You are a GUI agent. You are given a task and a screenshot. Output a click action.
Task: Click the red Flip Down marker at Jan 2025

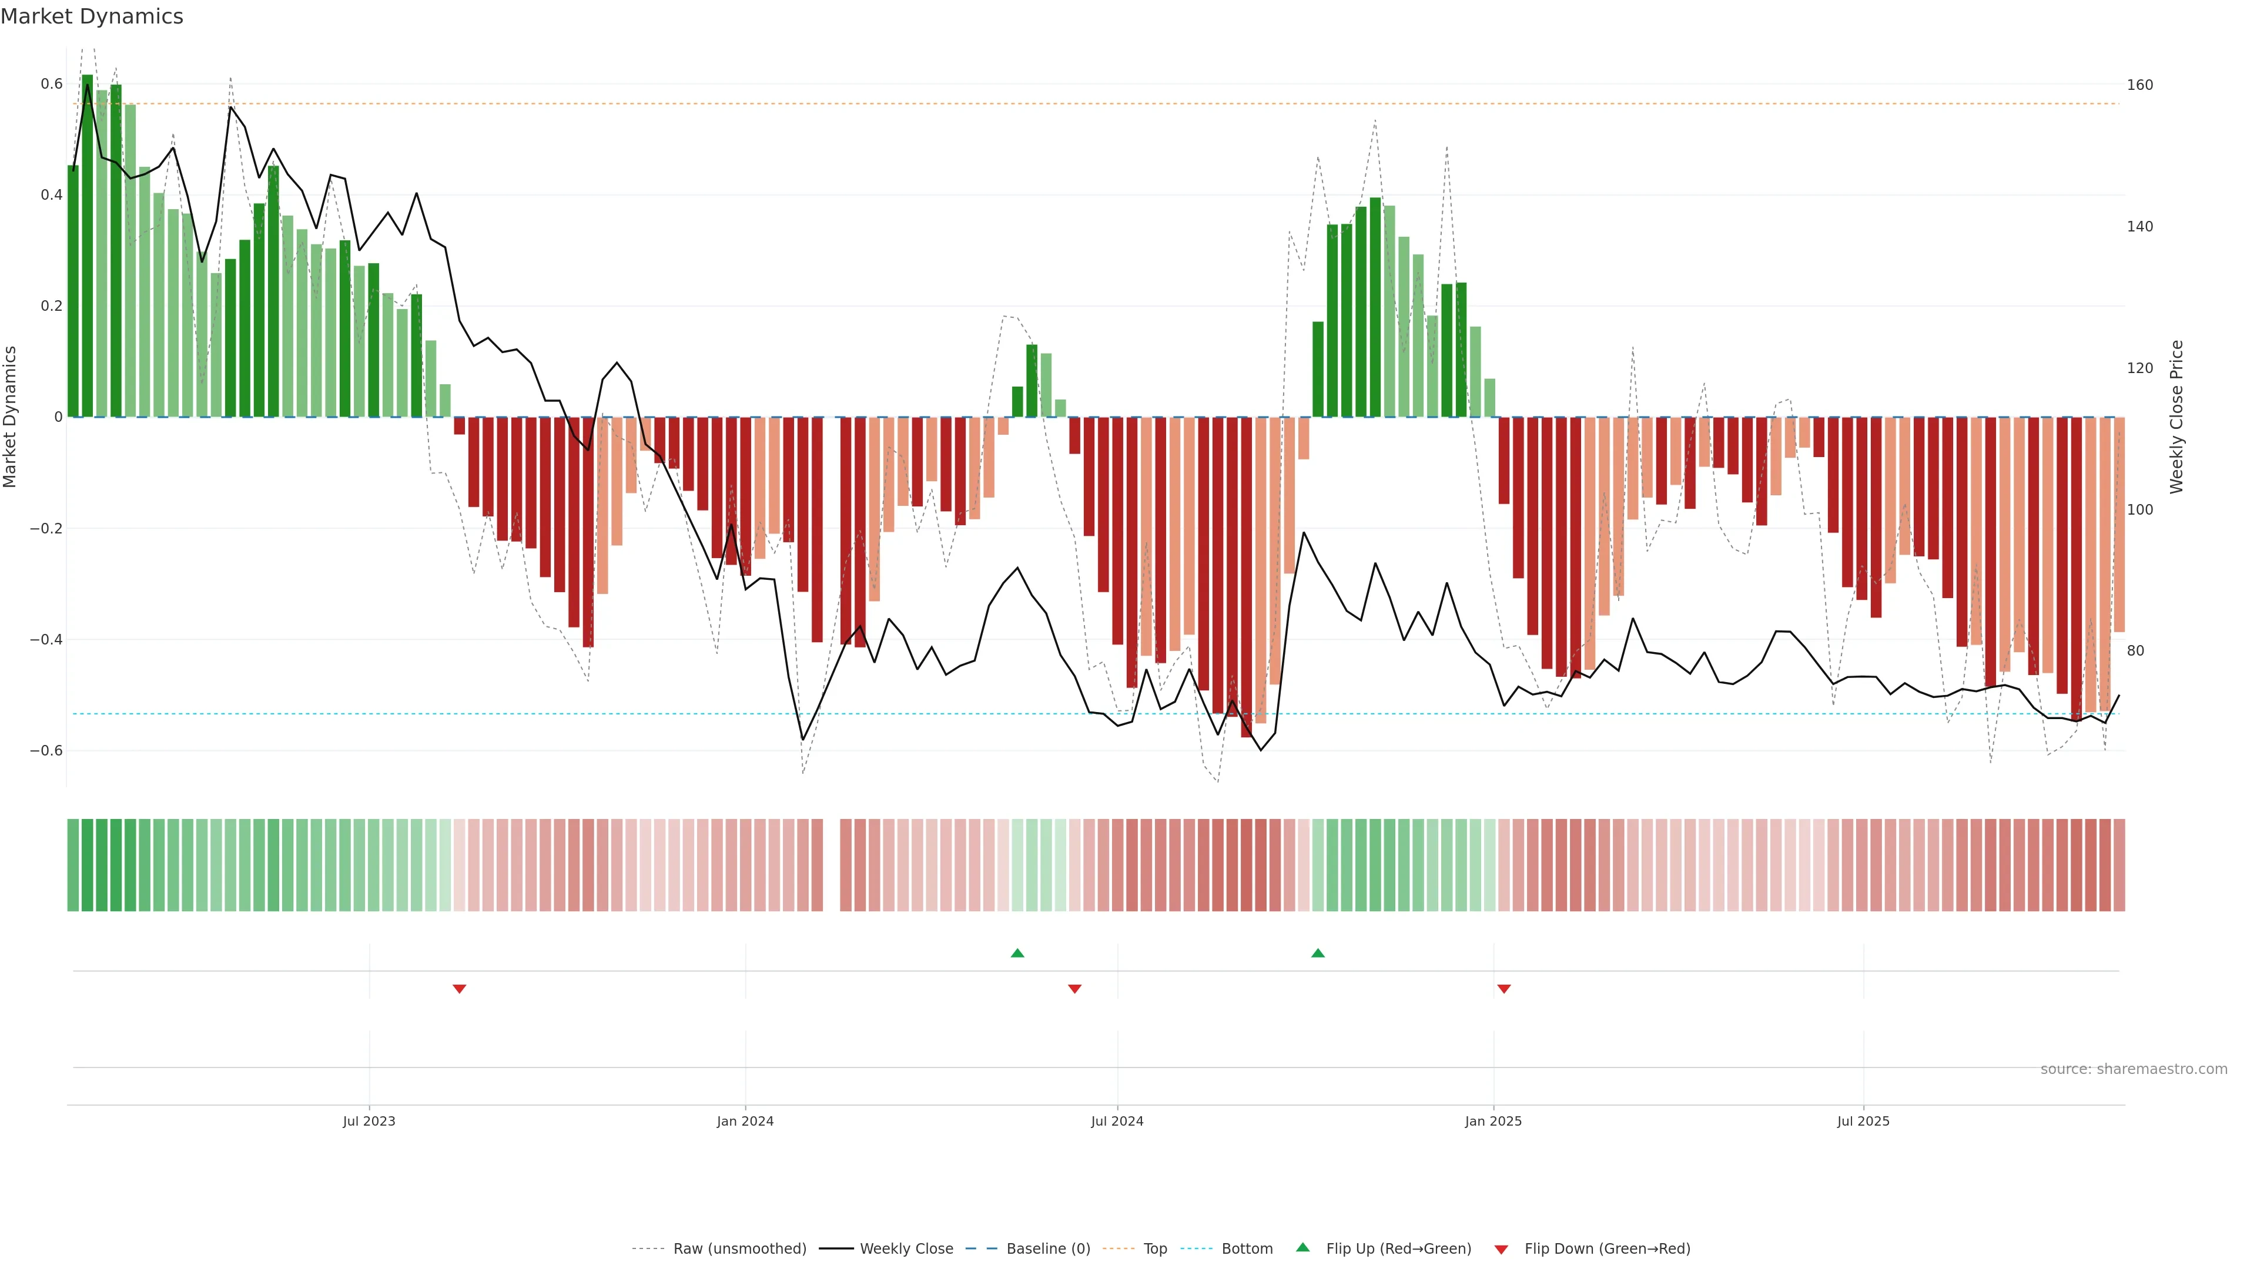1505,989
